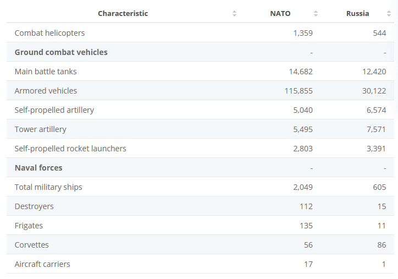
Task: Click NATO destroyers value 112
Action: 306,206
